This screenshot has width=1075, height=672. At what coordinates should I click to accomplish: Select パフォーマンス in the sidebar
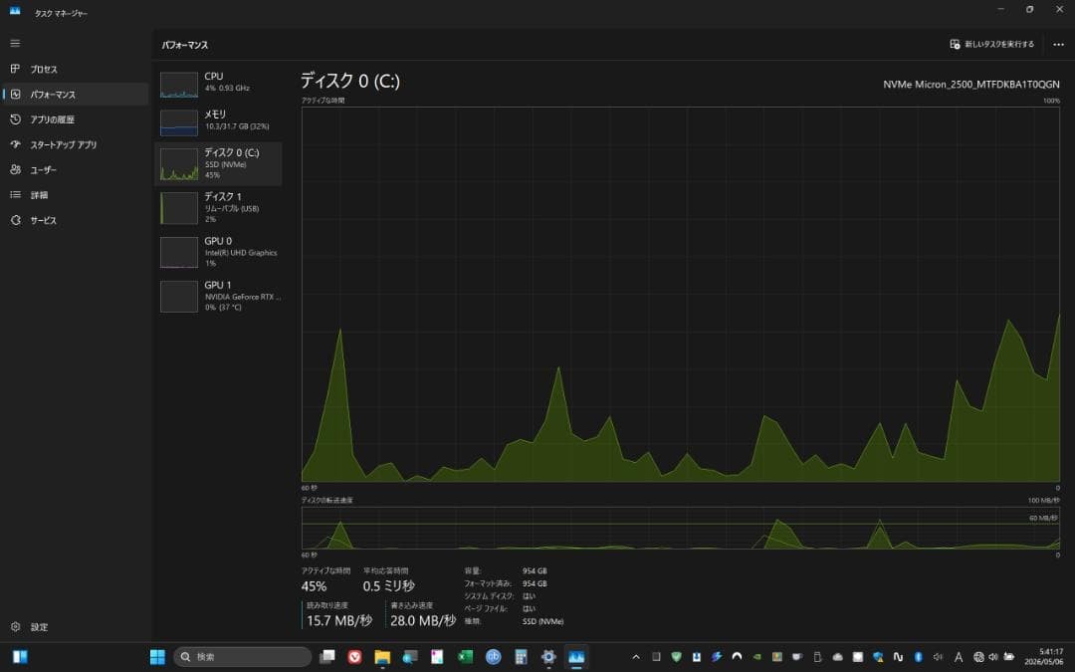74,94
